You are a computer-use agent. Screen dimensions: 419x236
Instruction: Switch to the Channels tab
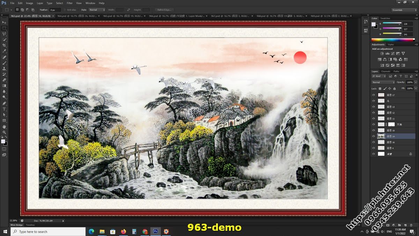[x=385, y=71]
